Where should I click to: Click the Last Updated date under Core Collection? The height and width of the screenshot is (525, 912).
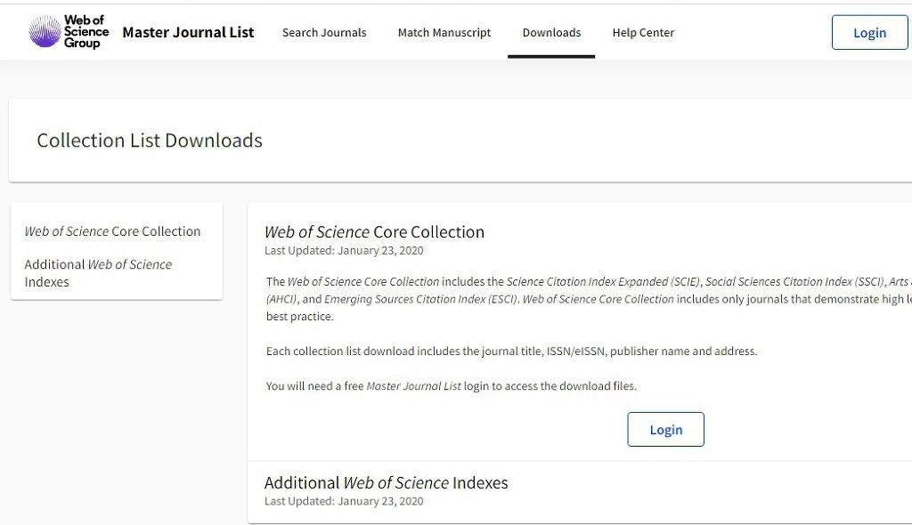(344, 251)
